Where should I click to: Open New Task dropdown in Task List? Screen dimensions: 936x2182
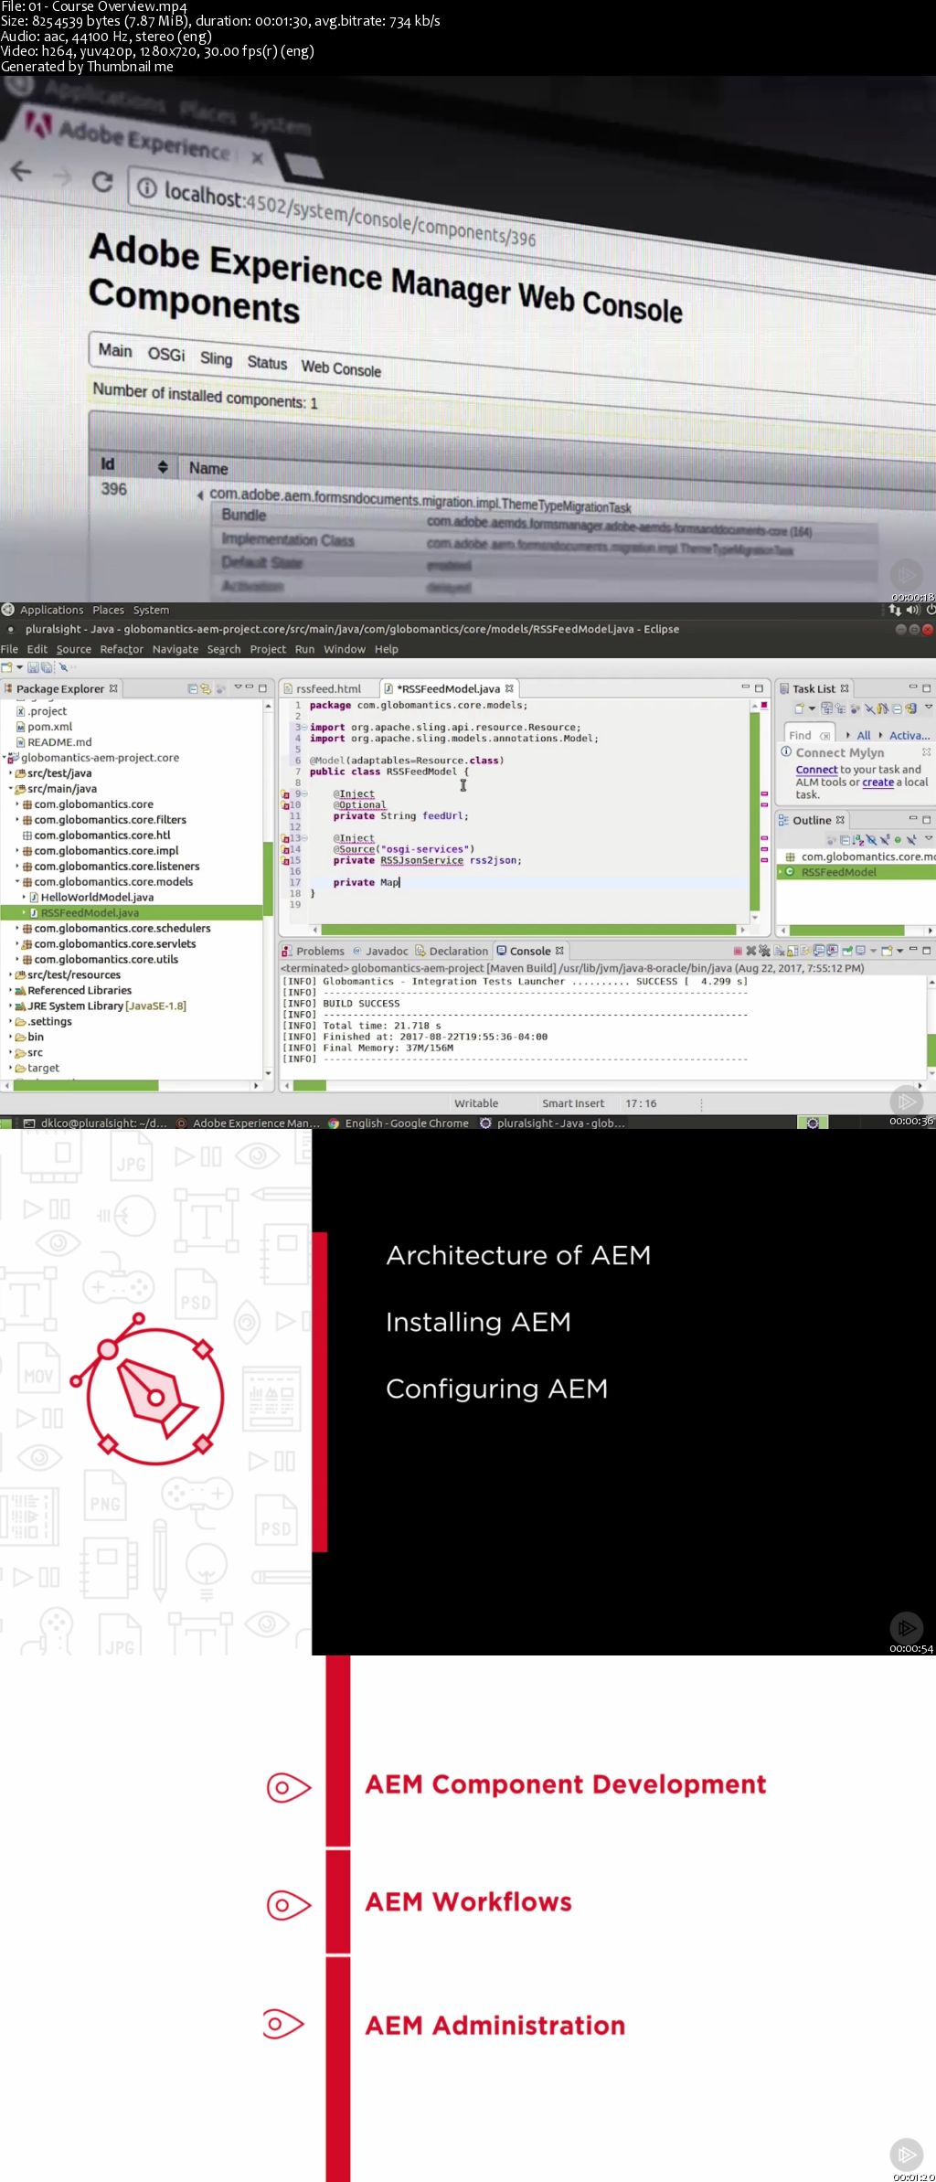(812, 708)
